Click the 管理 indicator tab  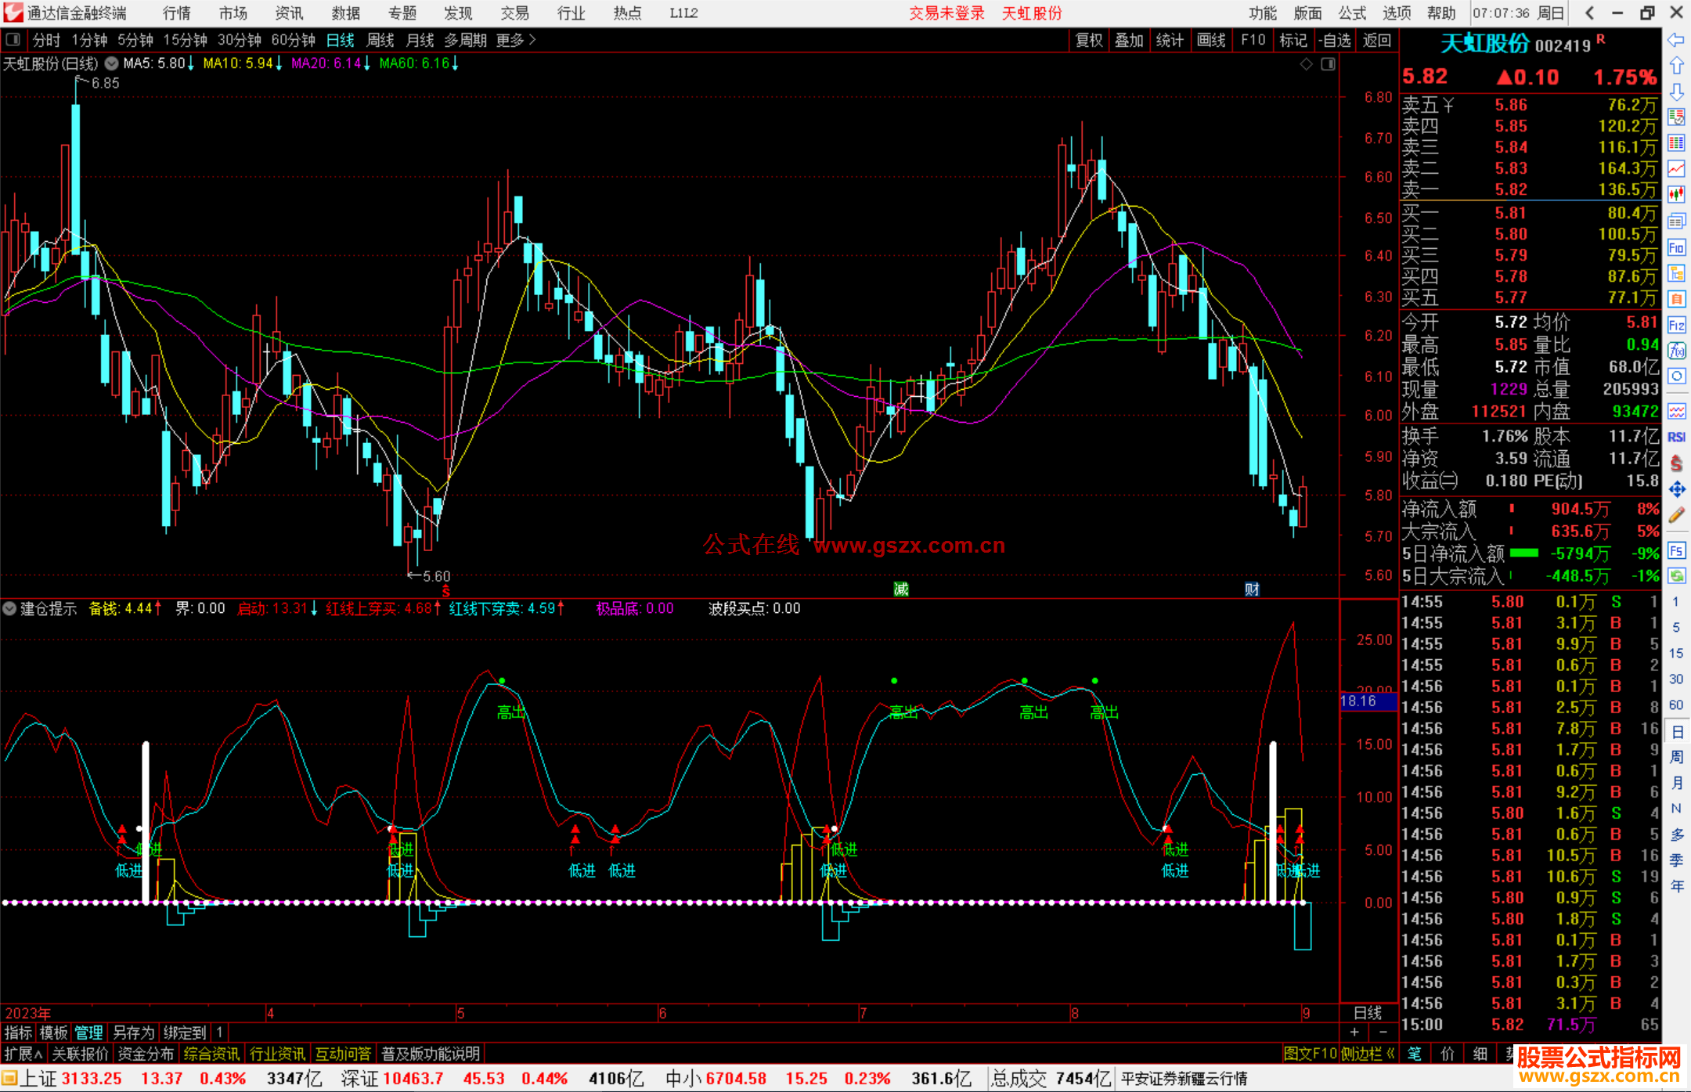pos(88,1033)
